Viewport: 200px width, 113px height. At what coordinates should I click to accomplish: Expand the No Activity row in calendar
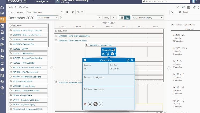[56, 31]
